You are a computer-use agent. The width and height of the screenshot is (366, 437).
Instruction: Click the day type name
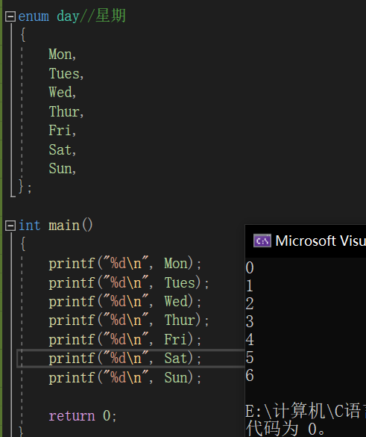[68, 16]
